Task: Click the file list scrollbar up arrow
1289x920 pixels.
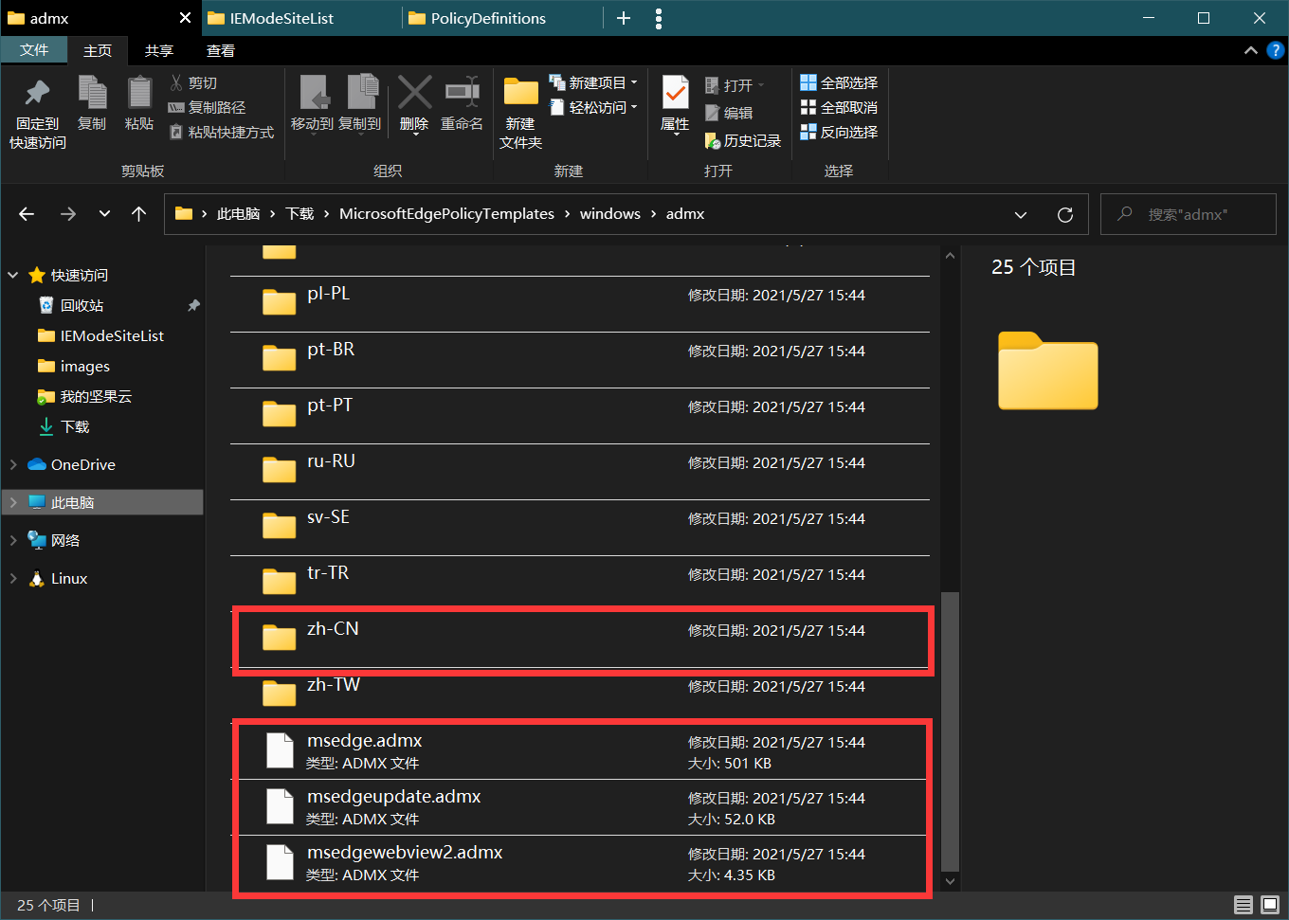Action: click(x=950, y=256)
